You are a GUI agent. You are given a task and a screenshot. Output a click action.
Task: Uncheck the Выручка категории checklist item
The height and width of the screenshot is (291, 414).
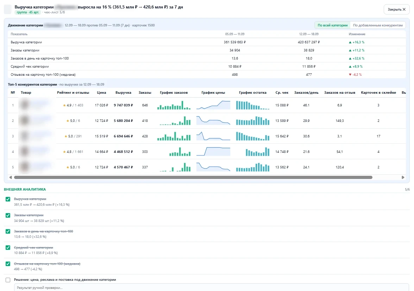click(x=8, y=199)
